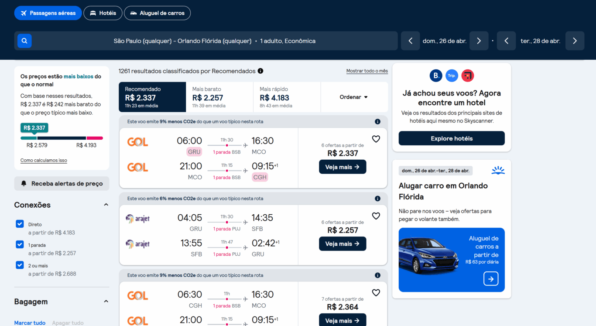Open the Ordenar dropdown
This screenshot has width=596, height=326.
point(354,97)
